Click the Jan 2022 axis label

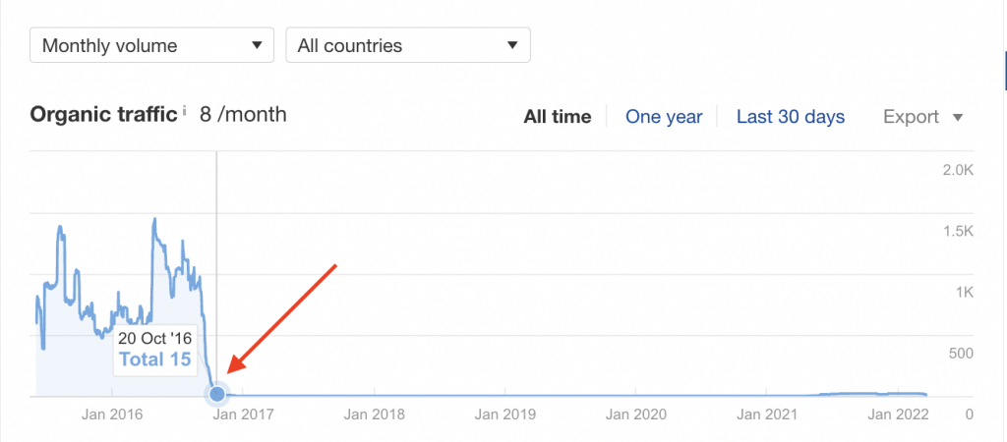tap(898, 414)
